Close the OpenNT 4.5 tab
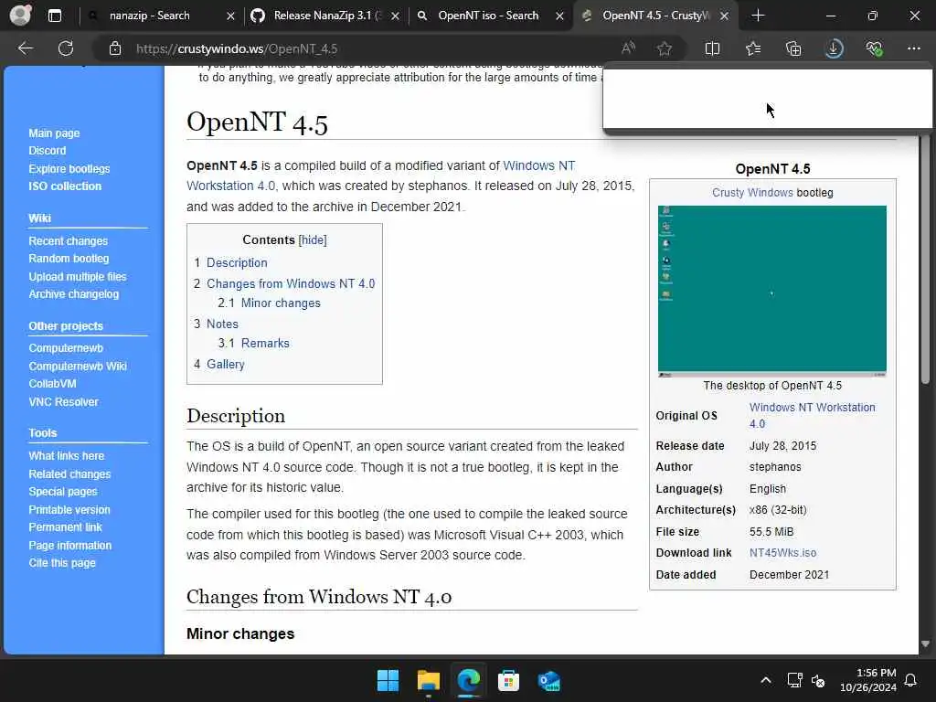The width and height of the screenshot is (936, 702). pyautogui.click(x=724, y=16)
